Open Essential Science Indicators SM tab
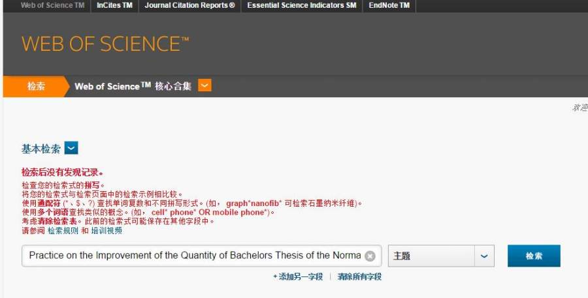The height and width of the screenshot is (298, 588). tap(301, 6)
